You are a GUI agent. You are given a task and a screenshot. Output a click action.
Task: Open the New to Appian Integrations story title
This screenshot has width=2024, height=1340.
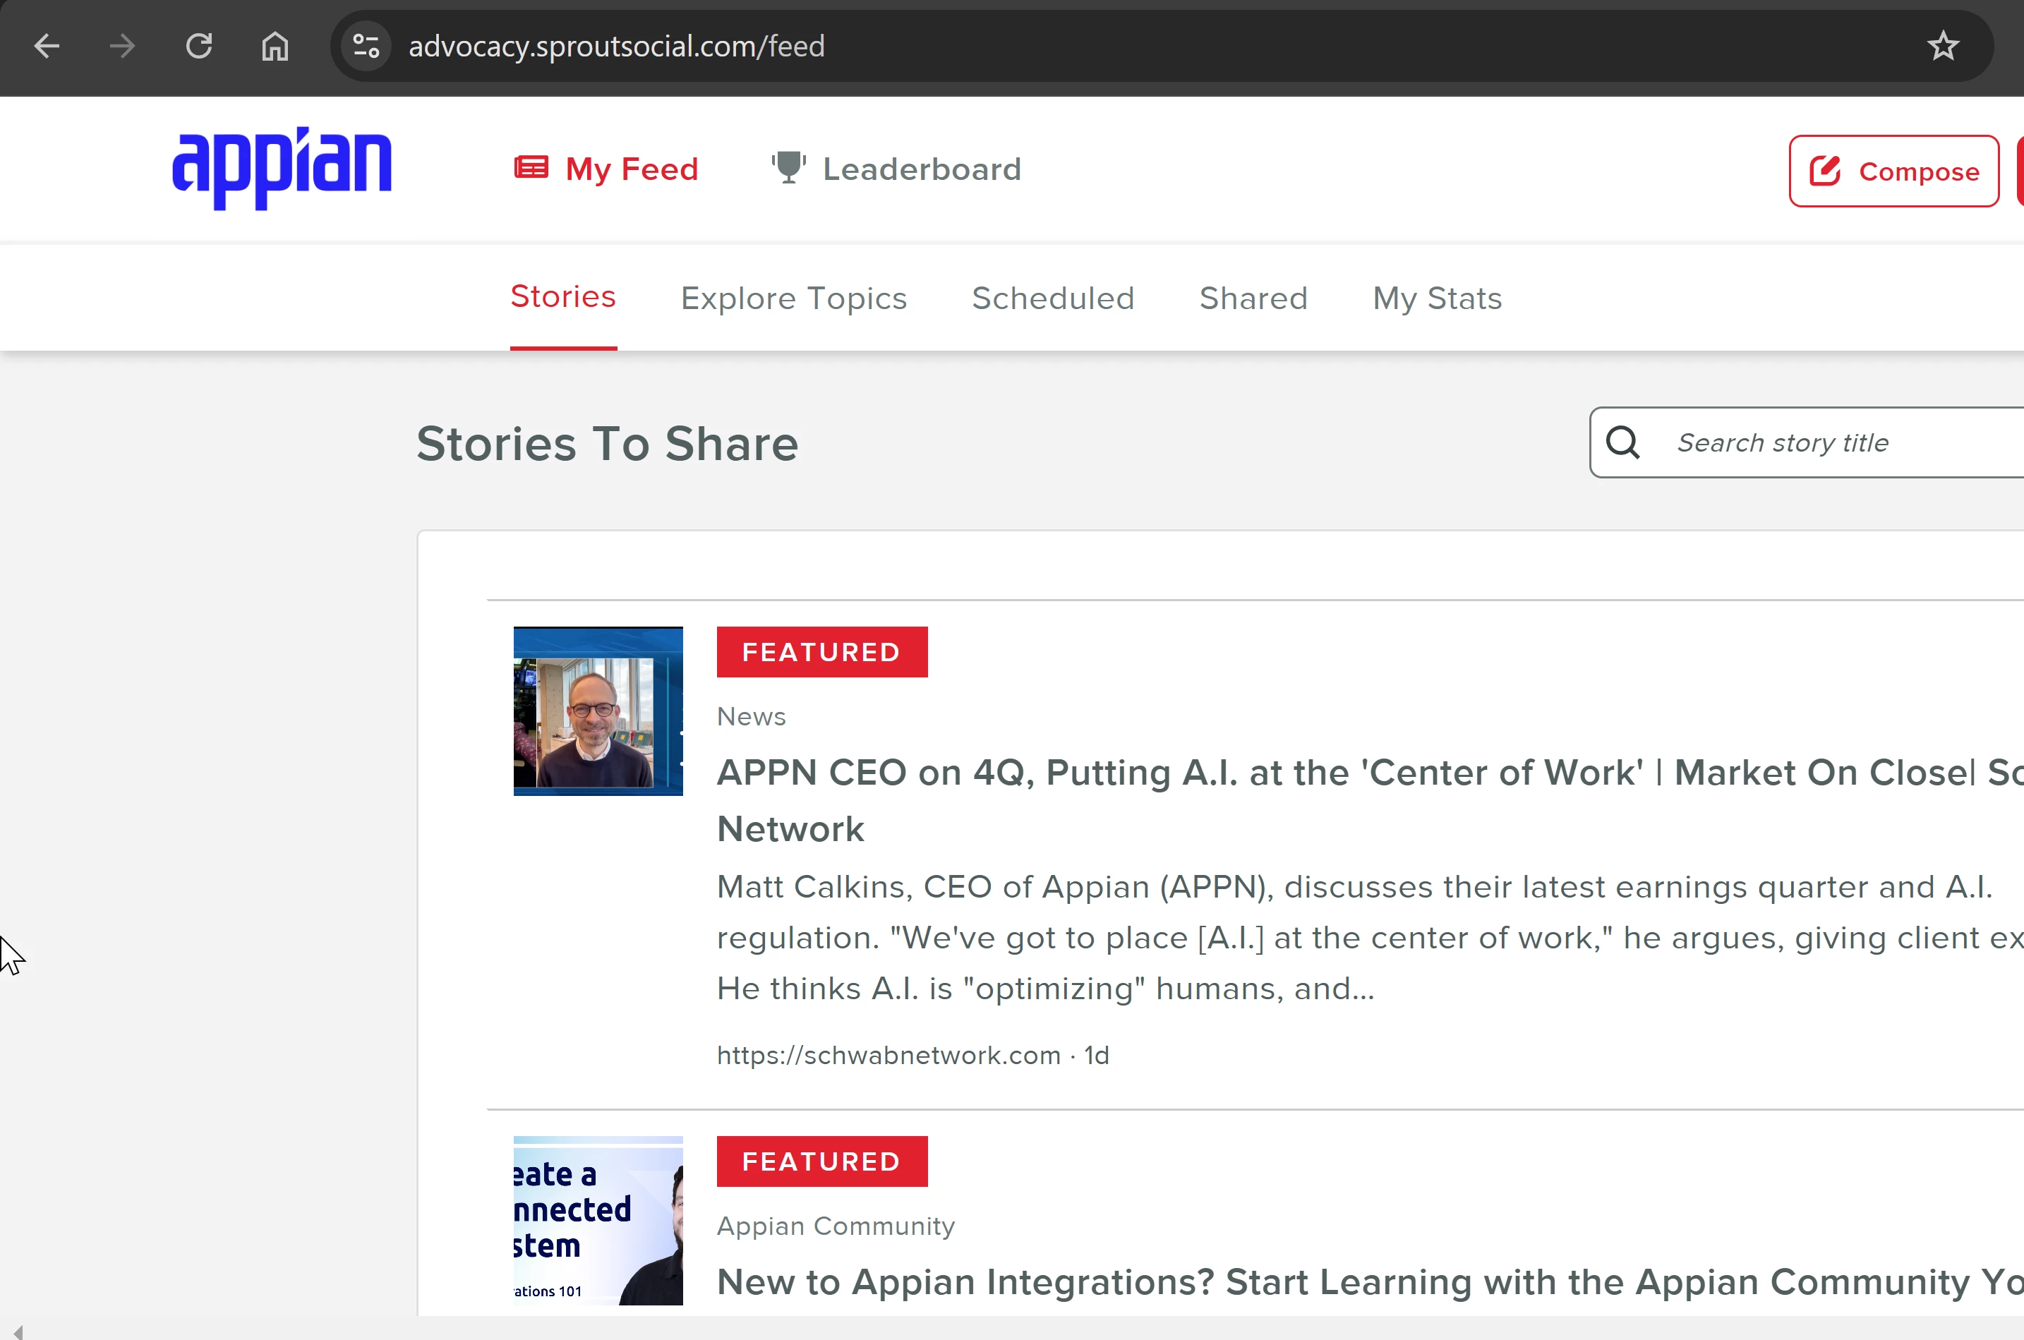(x=1370, y=1282)
